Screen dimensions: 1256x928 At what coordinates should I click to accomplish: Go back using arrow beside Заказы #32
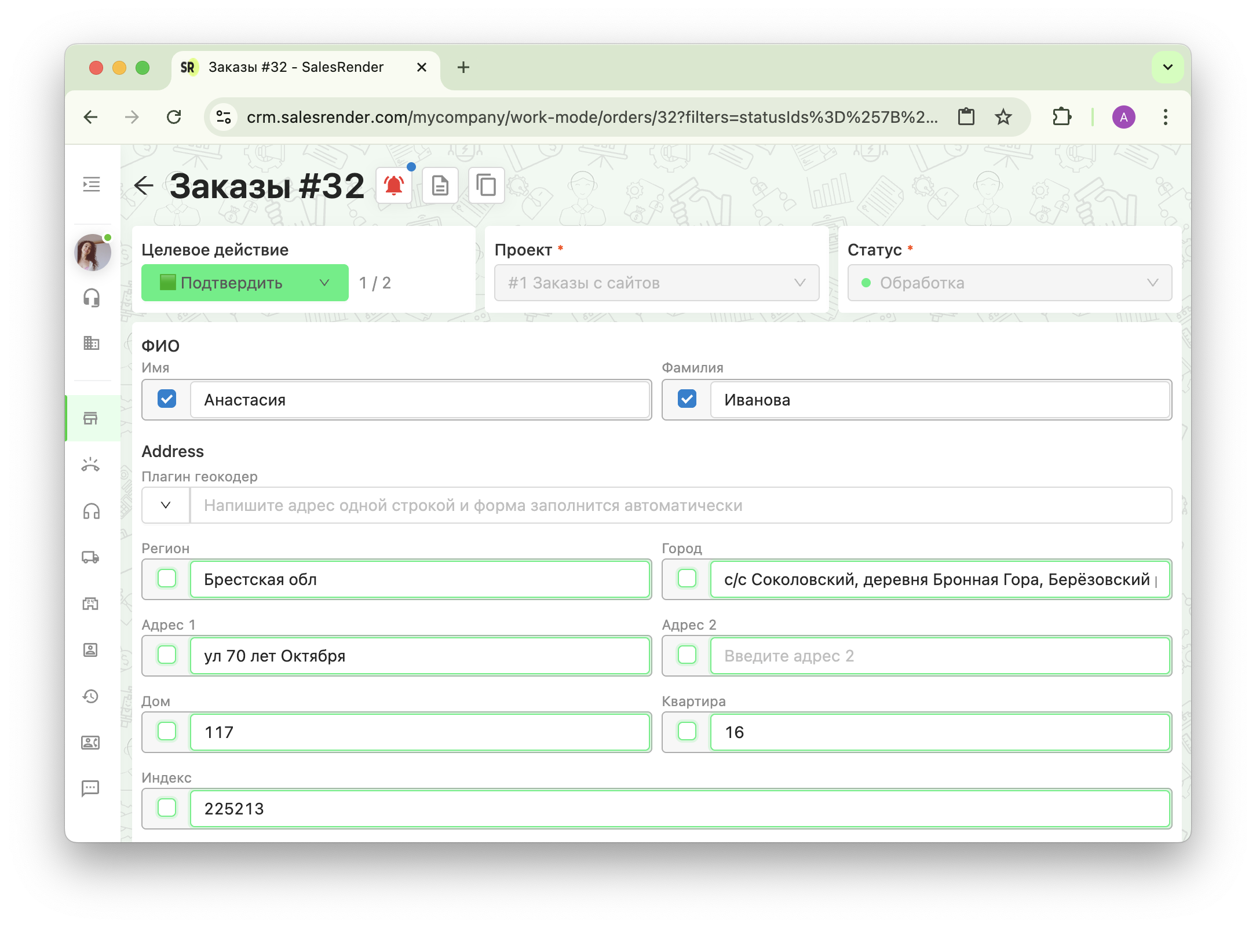click(x=144, y=185)
